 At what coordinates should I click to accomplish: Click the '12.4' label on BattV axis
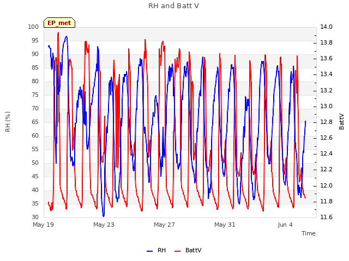pos(326,154)
